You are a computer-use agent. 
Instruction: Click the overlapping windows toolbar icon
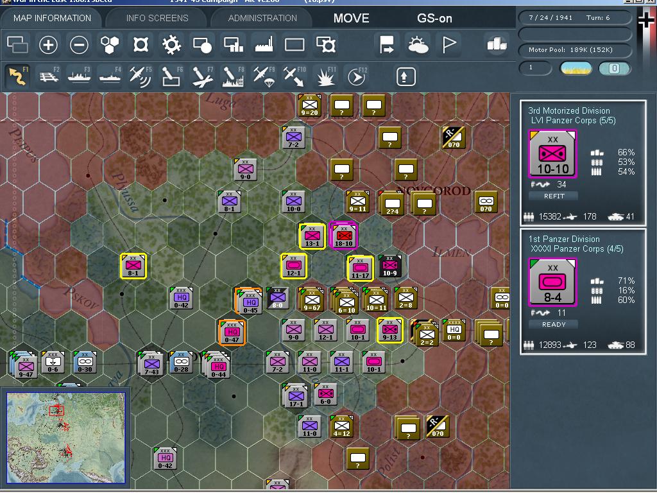(x=17, y=45)
